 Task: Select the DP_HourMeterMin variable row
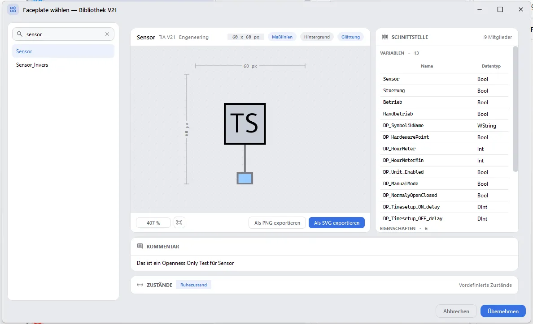click(x=444, y=160)
